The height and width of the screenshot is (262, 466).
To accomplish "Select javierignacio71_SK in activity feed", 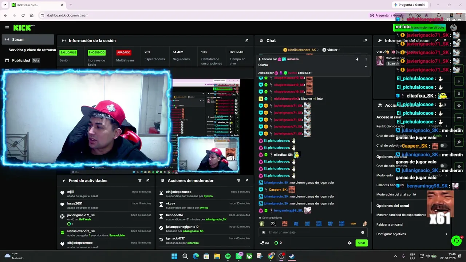I will [x=81, y=215].
